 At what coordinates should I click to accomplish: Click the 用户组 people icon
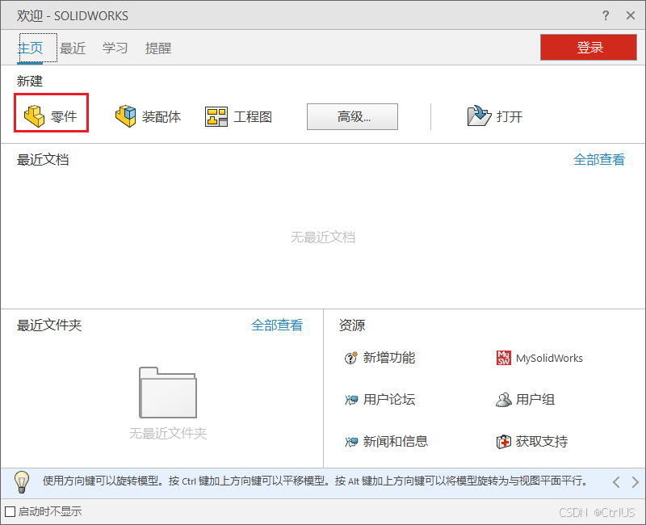[503, 400]
